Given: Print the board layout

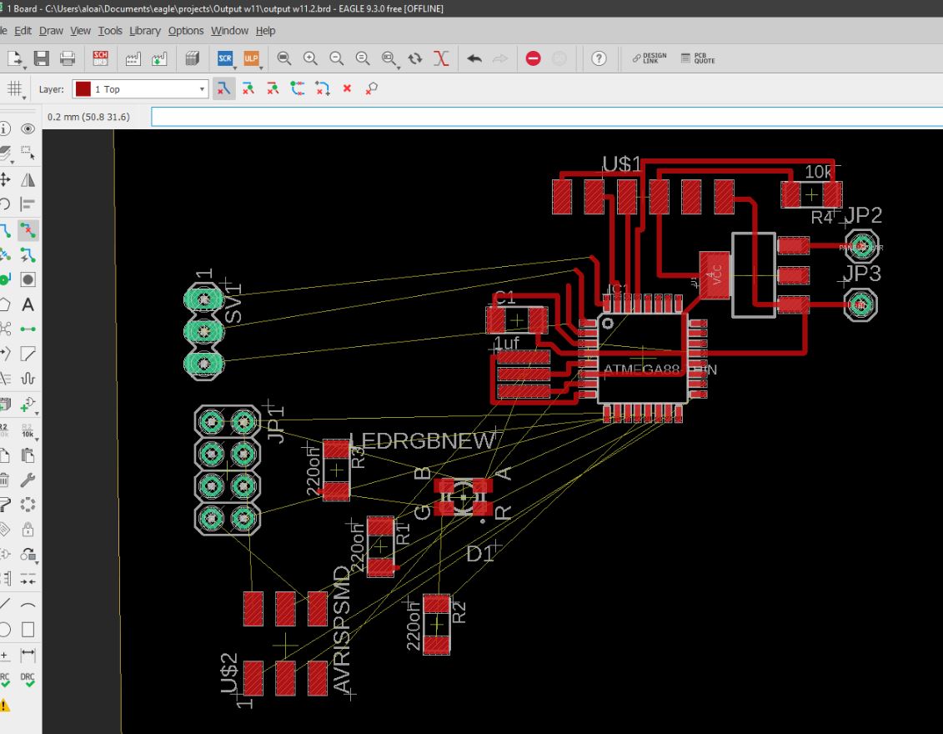Looking at the screenshot, I should click(x=68, y=58).
